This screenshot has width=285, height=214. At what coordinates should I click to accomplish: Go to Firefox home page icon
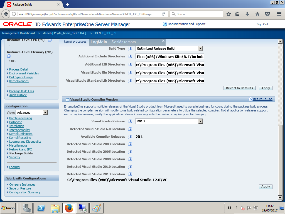pos(257,14)
